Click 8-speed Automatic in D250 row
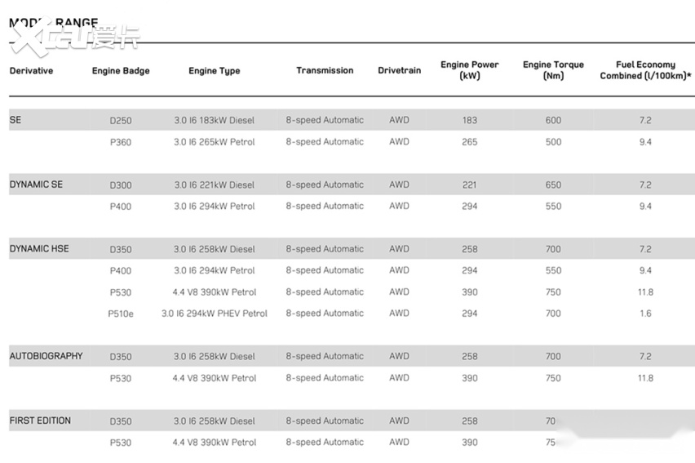Screen dimensions: 695x463 325,120
